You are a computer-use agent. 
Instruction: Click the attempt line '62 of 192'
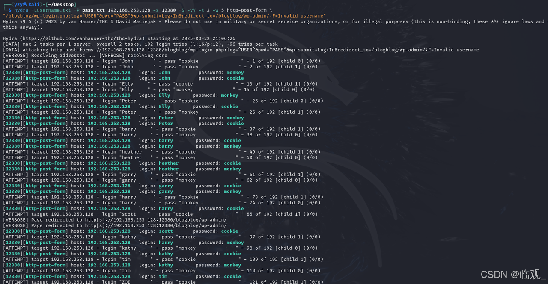tap(160, 180)
